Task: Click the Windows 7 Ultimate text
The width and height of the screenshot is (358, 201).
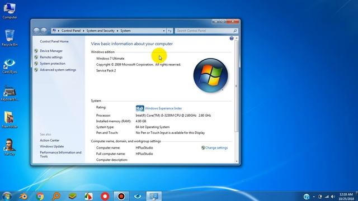Action: click(x=110, y=58)
